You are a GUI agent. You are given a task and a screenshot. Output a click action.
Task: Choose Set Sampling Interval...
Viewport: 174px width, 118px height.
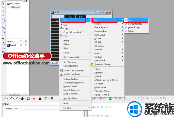point(75,83)
